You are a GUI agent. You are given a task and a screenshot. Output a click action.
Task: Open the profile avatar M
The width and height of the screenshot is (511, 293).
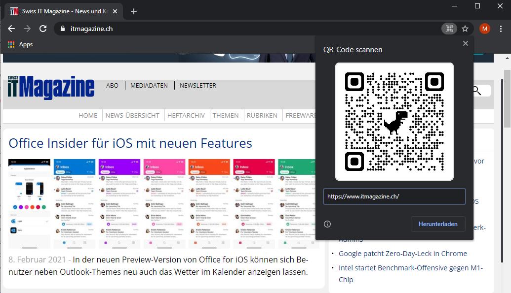point(485,29)
